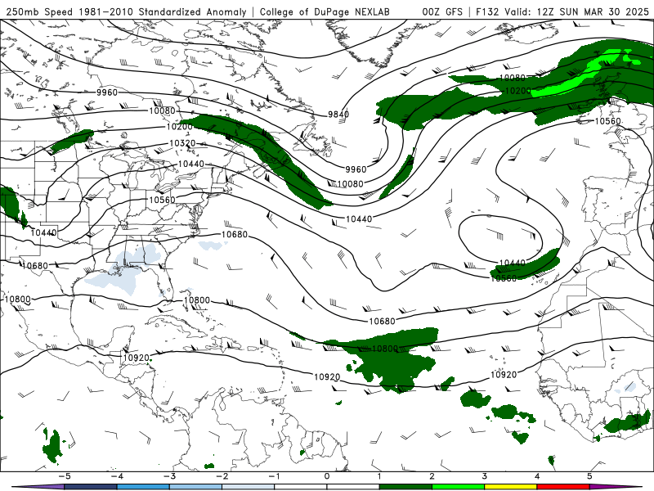Click the '9960' contour label south of Greenland
The height and width of the screenshot is (491, 654).
[x=356, y=169]
